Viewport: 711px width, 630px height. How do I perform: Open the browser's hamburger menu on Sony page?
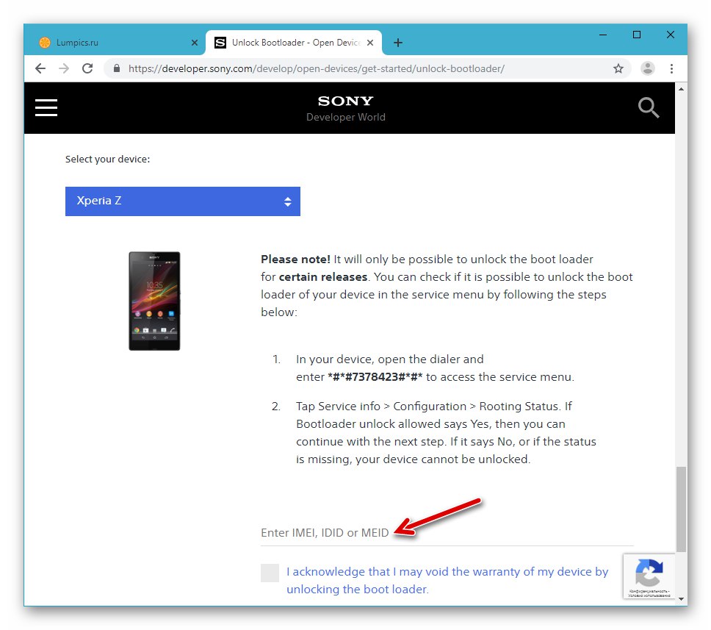click(x=46, y=107)
